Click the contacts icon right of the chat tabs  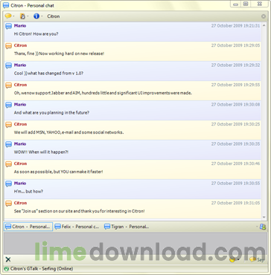(x=263, y=227)
